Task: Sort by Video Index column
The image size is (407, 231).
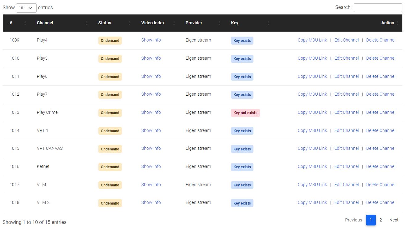Action: click(x=153, y=23)
